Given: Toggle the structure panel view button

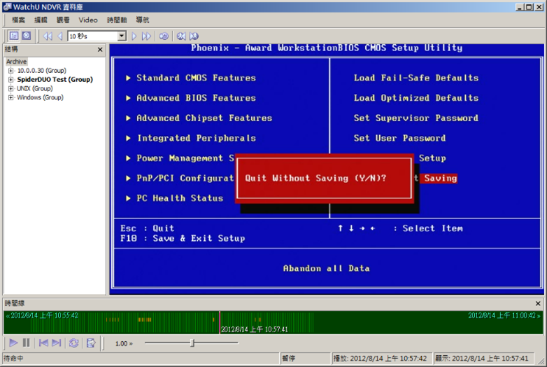Looking at the screenshot, I should click(x=14, y=36).
